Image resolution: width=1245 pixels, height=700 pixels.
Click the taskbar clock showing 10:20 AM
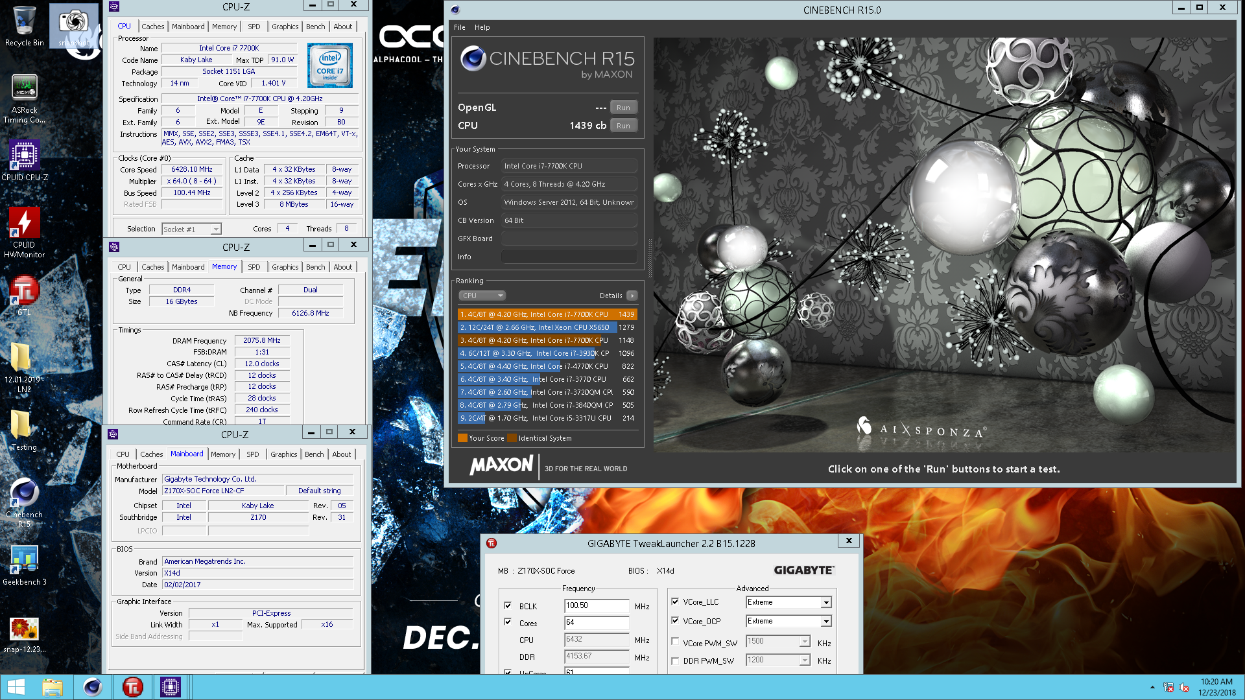coord(1216,687)
